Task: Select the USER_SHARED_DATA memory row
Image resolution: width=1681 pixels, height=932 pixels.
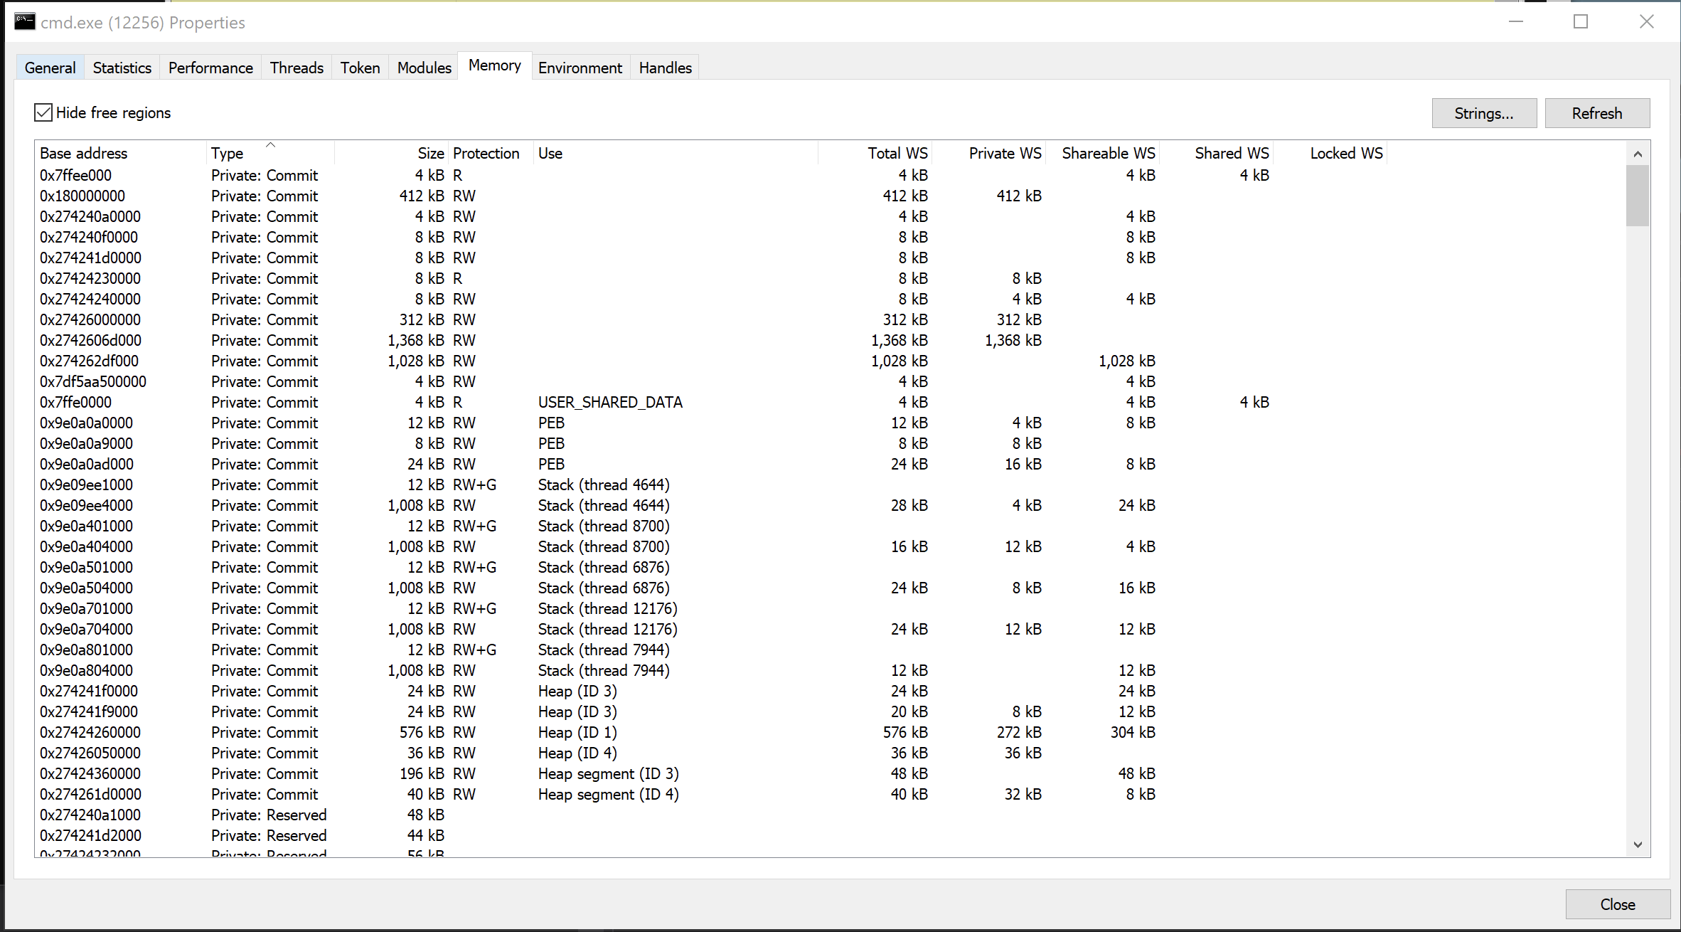Action: [609, 402]
